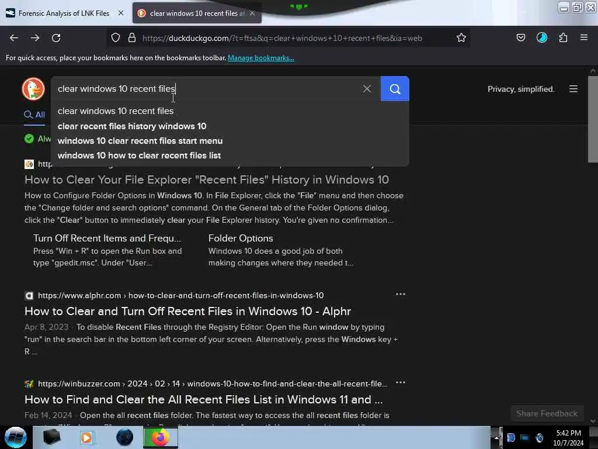This screenshot has width=598, height=449.
Task: Open options dots for the Alphr result
Action: [x=401, y=295]
